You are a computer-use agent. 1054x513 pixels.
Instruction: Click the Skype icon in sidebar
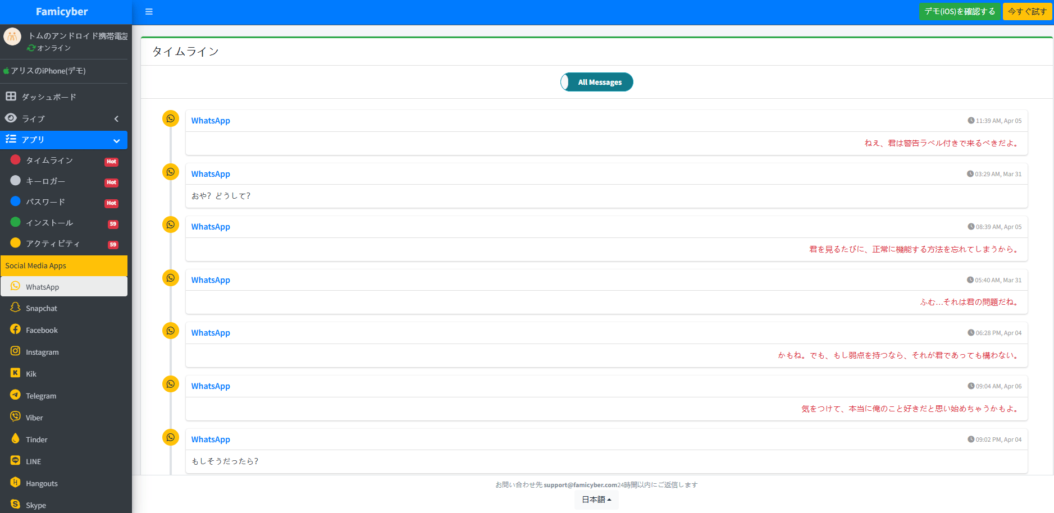[x=15, y=505]
